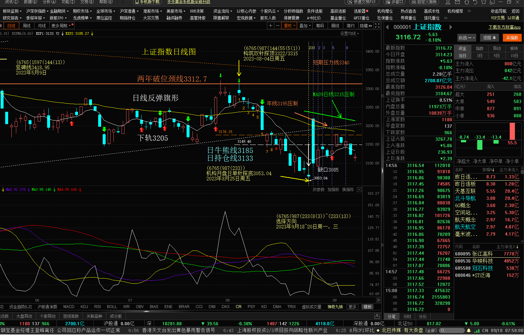Go to next stock with right arrow
The width and height of the screenshot is (524, 335).
[x=451, y=27]
